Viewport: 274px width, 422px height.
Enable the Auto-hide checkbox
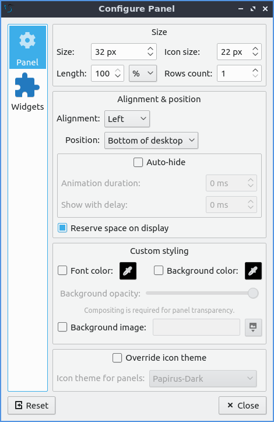pos(138,162)
